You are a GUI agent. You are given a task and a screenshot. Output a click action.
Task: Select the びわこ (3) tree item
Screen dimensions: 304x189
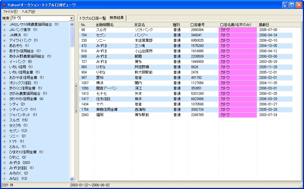coord(17,157)
